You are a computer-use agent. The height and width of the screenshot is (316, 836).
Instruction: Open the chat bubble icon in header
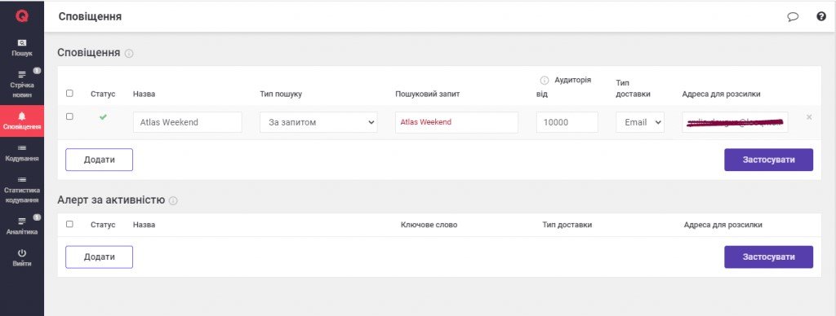[793, 16]
